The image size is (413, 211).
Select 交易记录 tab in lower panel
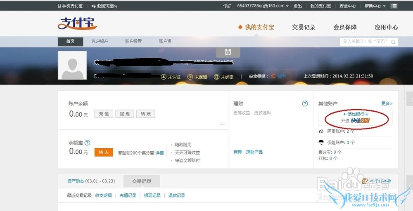(142, 181)
